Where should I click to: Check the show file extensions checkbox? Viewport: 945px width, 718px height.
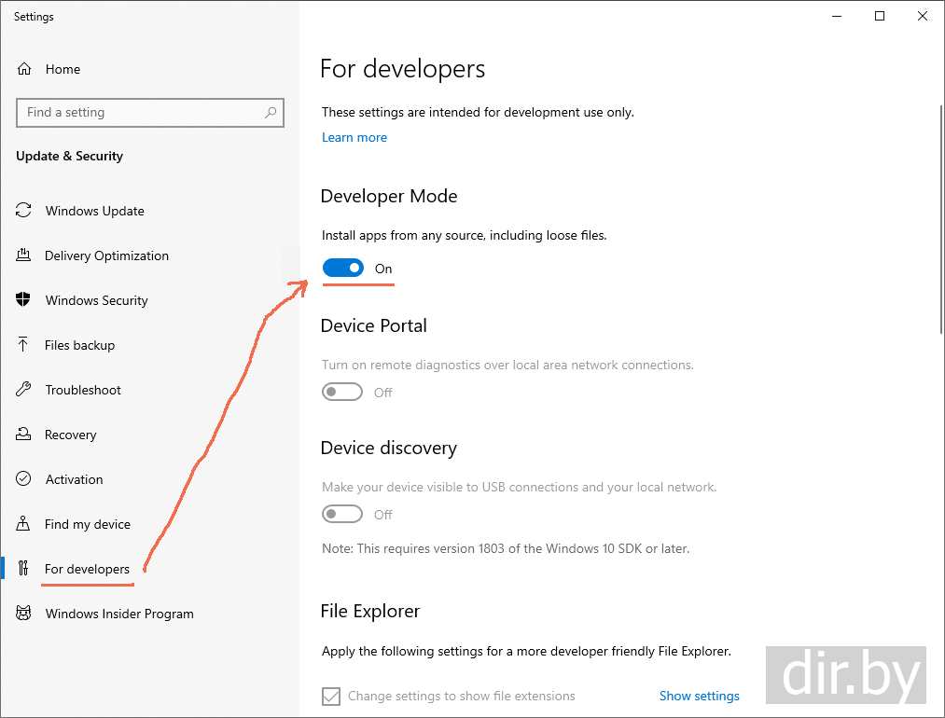[x=331, y=696]
